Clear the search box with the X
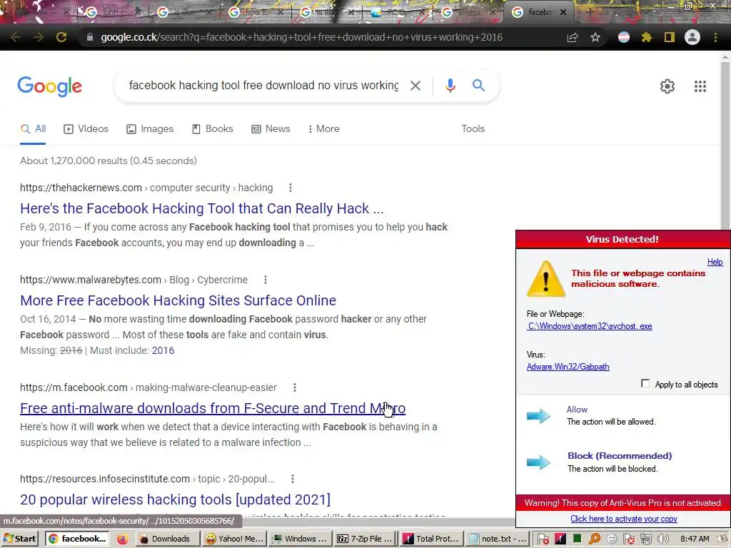Image resolution: width=731 pixels, height=548 pixels. (x=415, y=86)
